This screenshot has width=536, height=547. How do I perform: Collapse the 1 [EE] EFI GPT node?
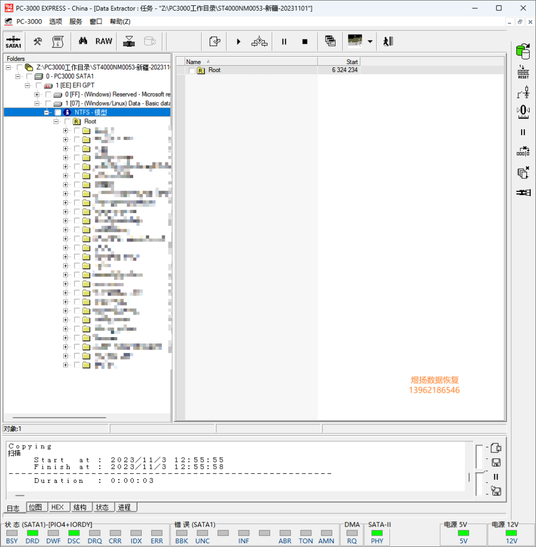(27, 85)
